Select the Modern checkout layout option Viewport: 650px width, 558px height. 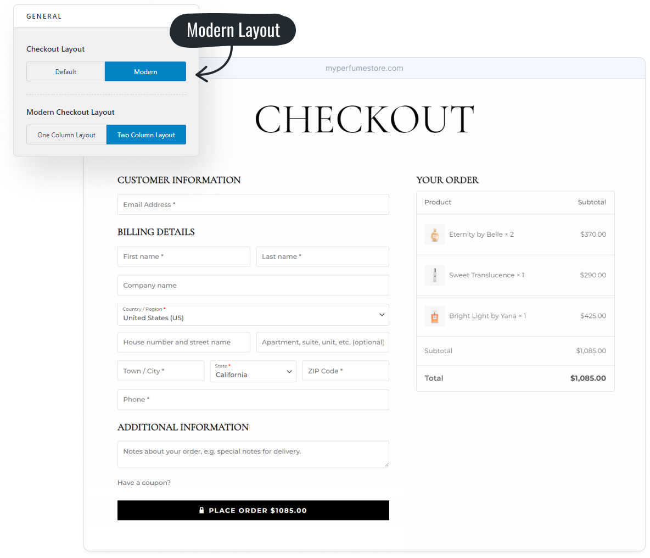point(145,71)
